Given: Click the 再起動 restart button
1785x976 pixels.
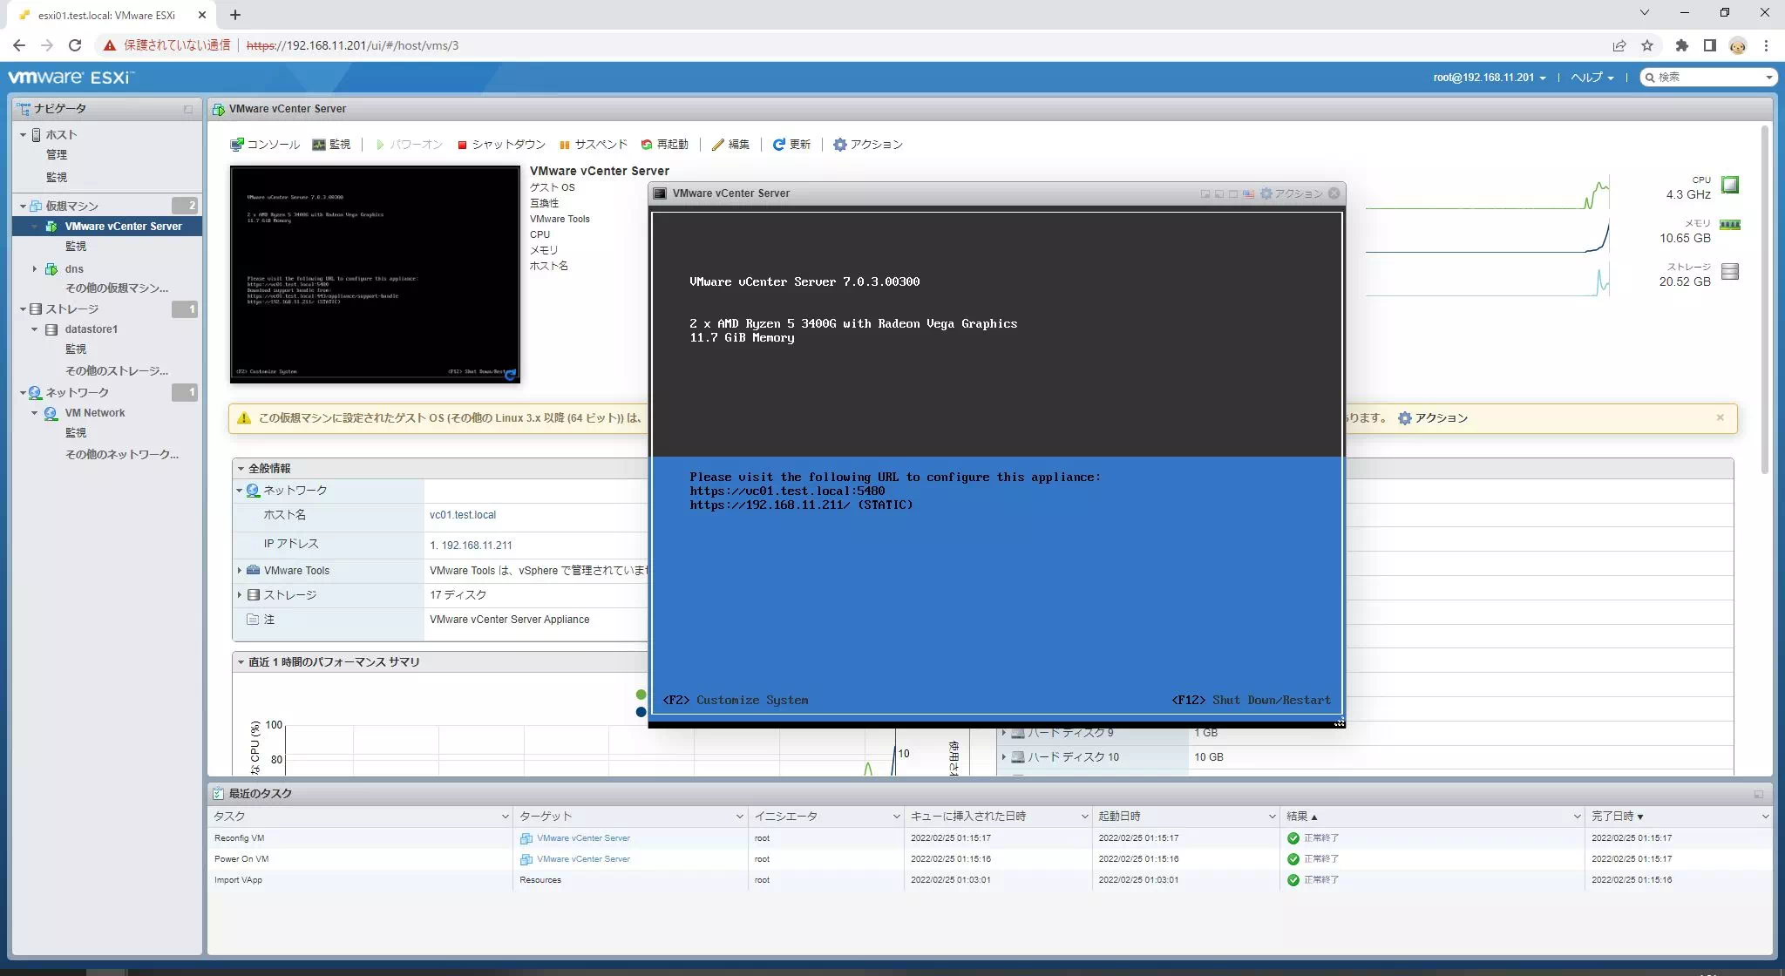Looking at the screenshot, I should [x=664, y=145].
